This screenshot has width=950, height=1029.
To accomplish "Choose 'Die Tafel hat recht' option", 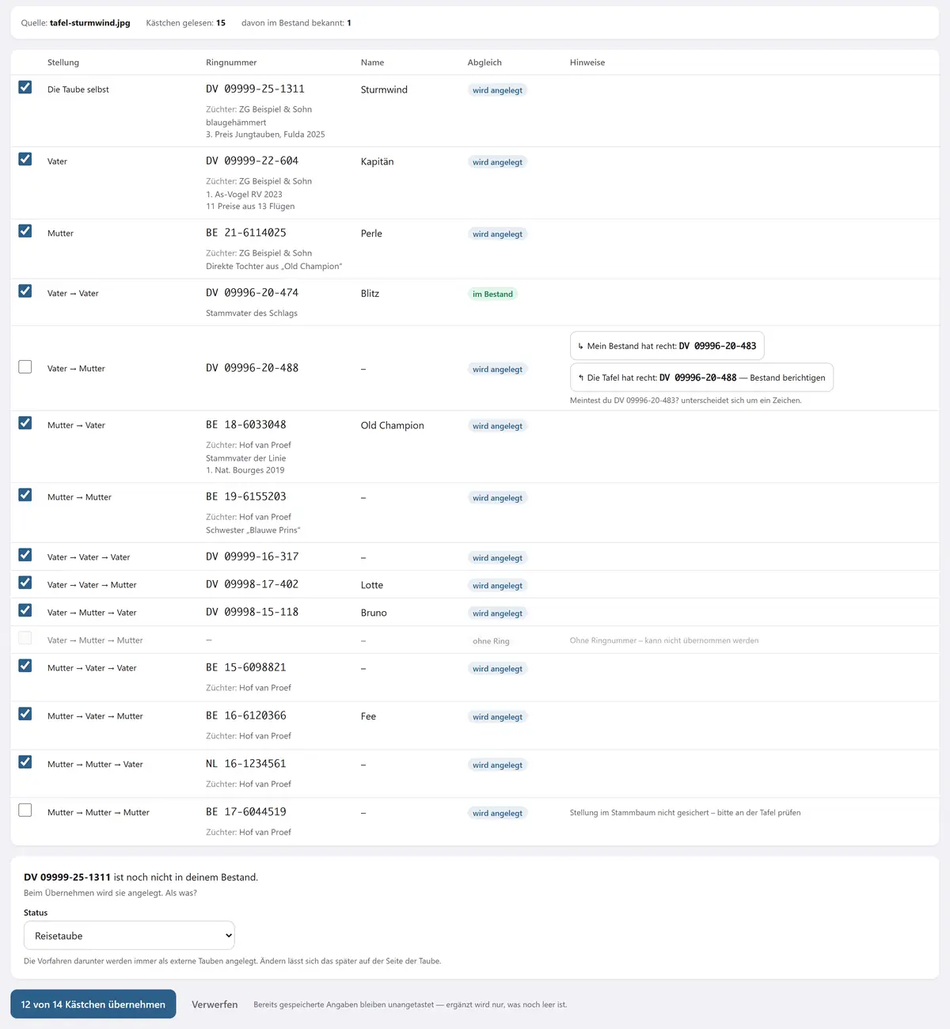I will tap(701, 378).
